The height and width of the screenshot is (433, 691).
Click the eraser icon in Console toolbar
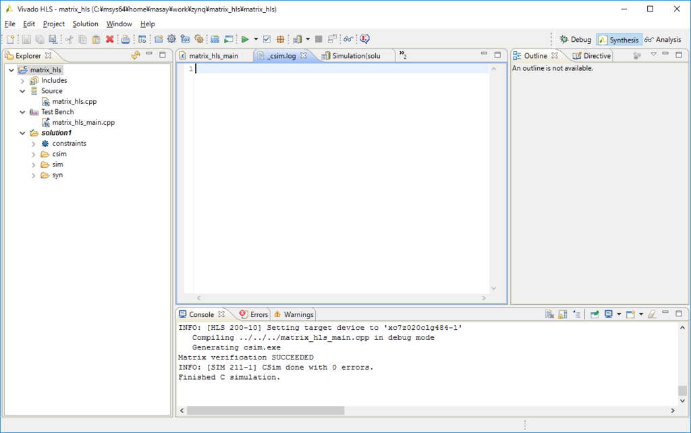pyautogui.click(x=652, y=314)
